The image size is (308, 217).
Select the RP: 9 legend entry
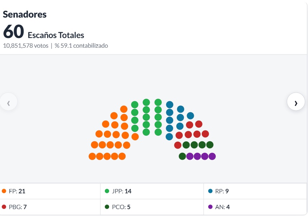point(255,191)
